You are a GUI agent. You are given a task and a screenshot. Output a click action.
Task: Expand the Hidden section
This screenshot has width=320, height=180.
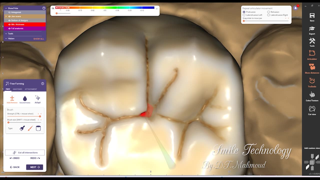6,38
